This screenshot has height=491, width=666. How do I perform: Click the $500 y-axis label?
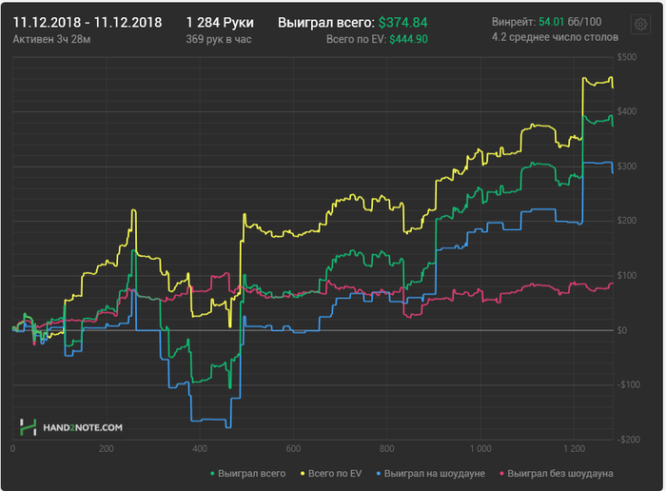pyautogui.click(x=627, y=57)
